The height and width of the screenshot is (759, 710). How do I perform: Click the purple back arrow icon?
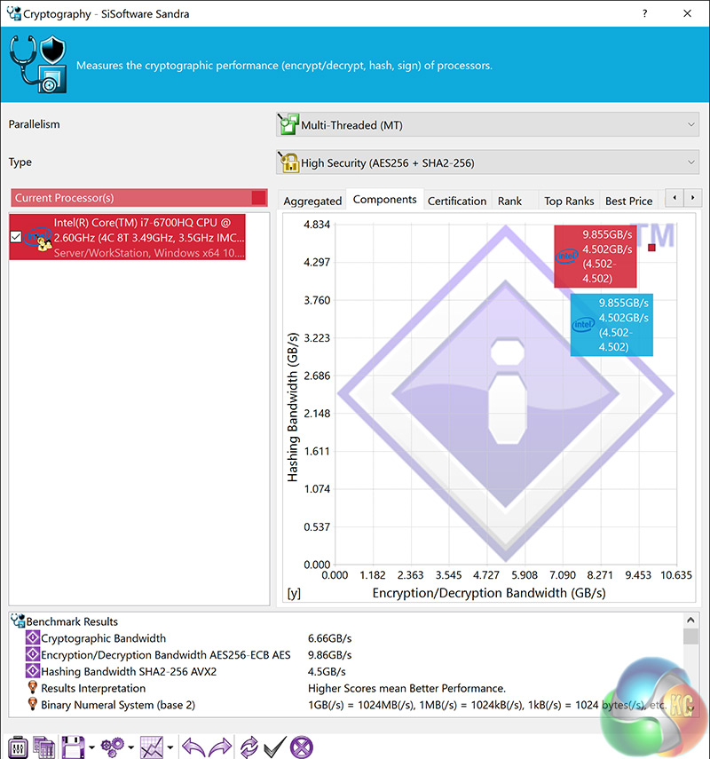[193, 747]
